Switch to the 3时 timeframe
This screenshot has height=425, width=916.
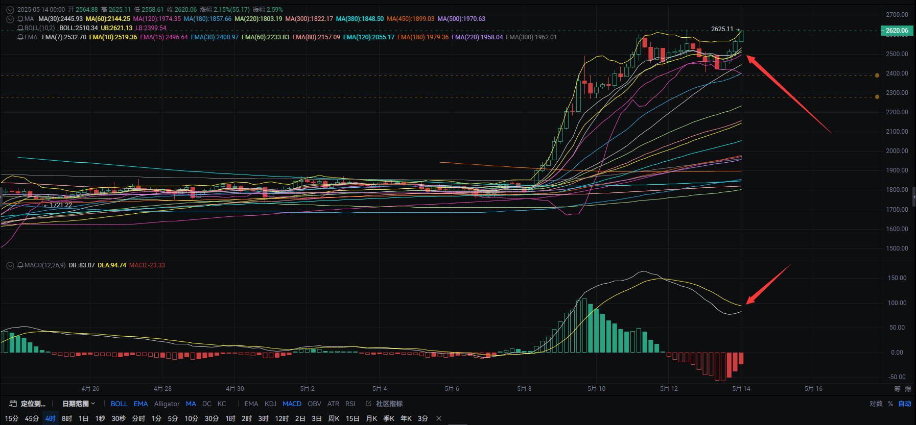(263, 418)
